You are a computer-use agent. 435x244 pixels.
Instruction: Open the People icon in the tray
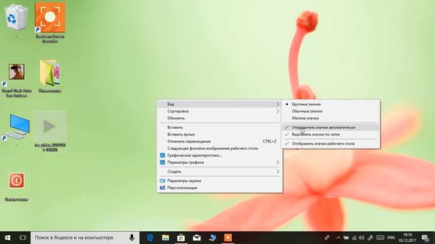point(327,238)
